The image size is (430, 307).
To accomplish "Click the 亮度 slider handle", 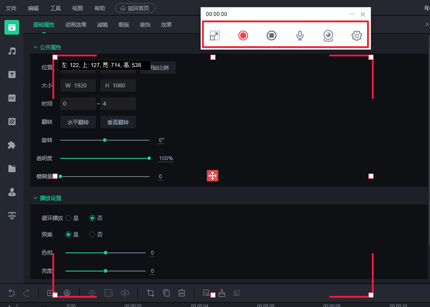I will [106, 271].
